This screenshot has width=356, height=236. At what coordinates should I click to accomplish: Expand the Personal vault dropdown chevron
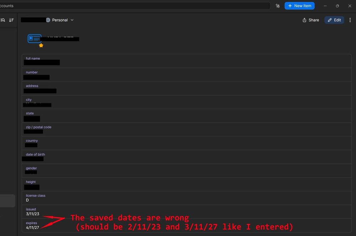[72, 20]
